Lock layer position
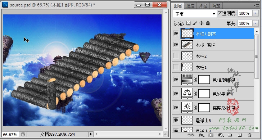The width and height of the screenshot is (262, 140). point(201,23)
